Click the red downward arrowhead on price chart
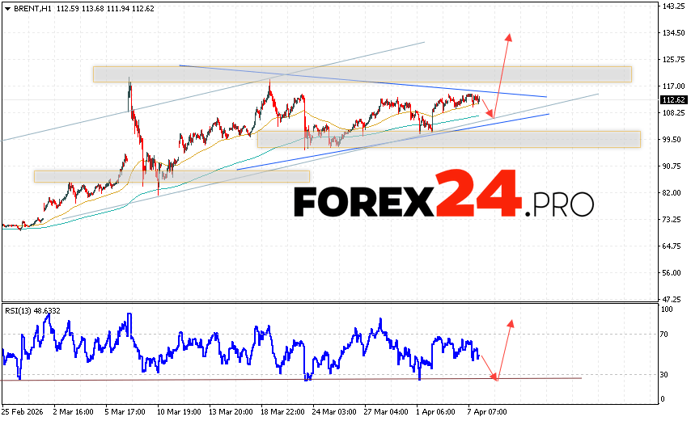Screen dimensions: 691x421 [x=490, y=116]
